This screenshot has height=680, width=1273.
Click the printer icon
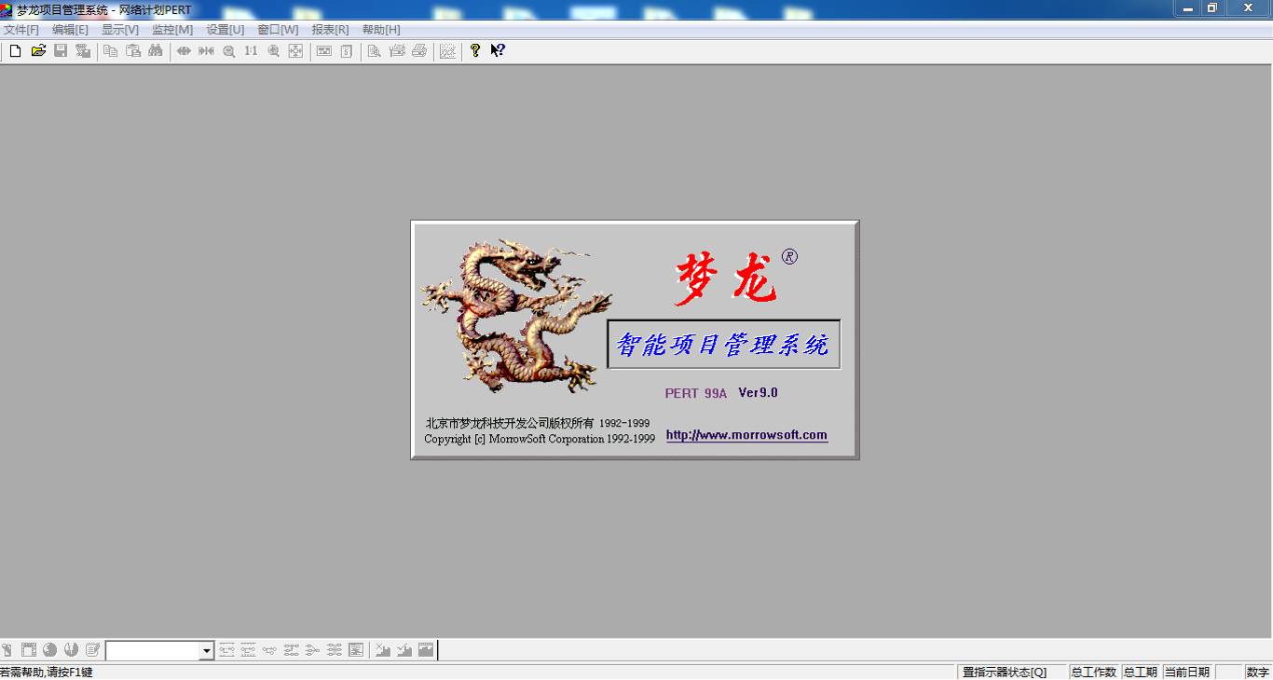419,51
